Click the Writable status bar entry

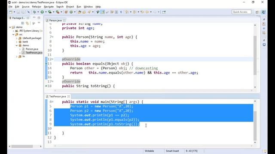(x=149, y=151)
